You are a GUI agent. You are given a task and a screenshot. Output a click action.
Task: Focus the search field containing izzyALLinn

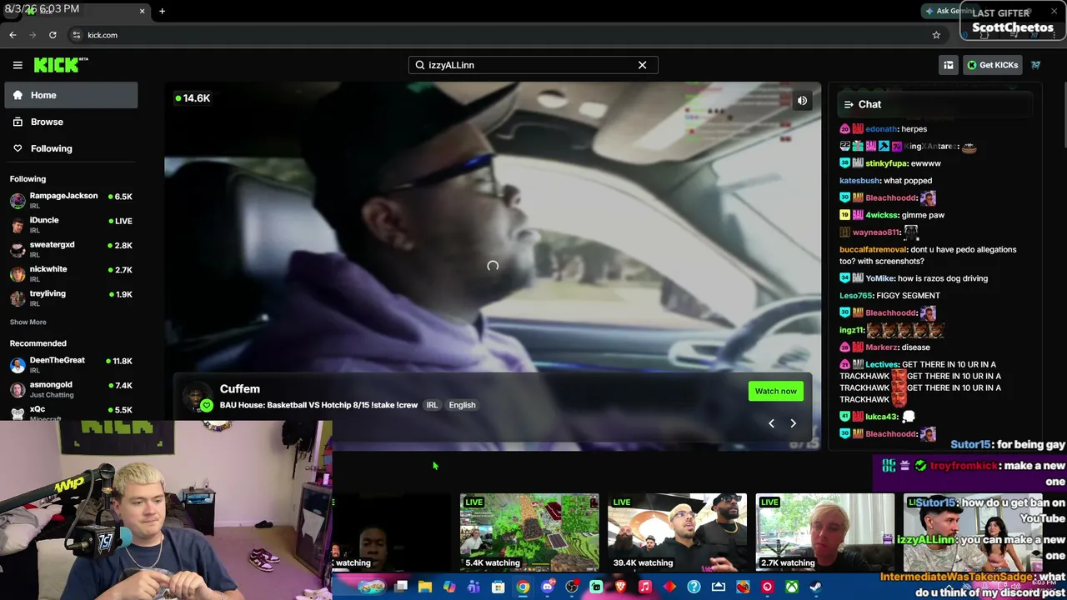[533, 65]
